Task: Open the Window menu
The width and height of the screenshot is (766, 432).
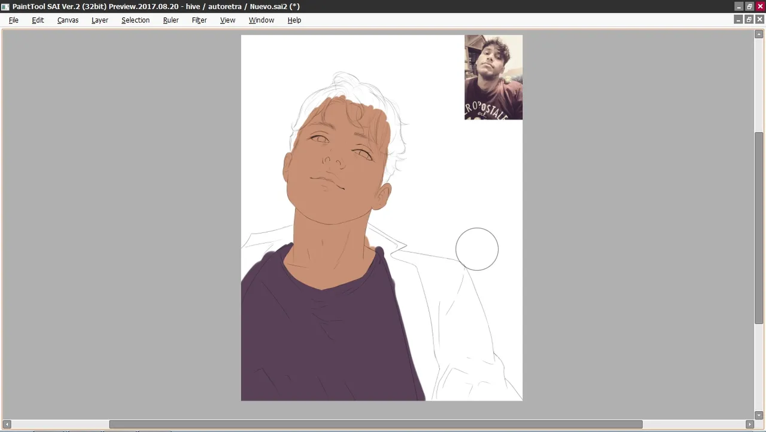Action: click(x=262, y=20)
